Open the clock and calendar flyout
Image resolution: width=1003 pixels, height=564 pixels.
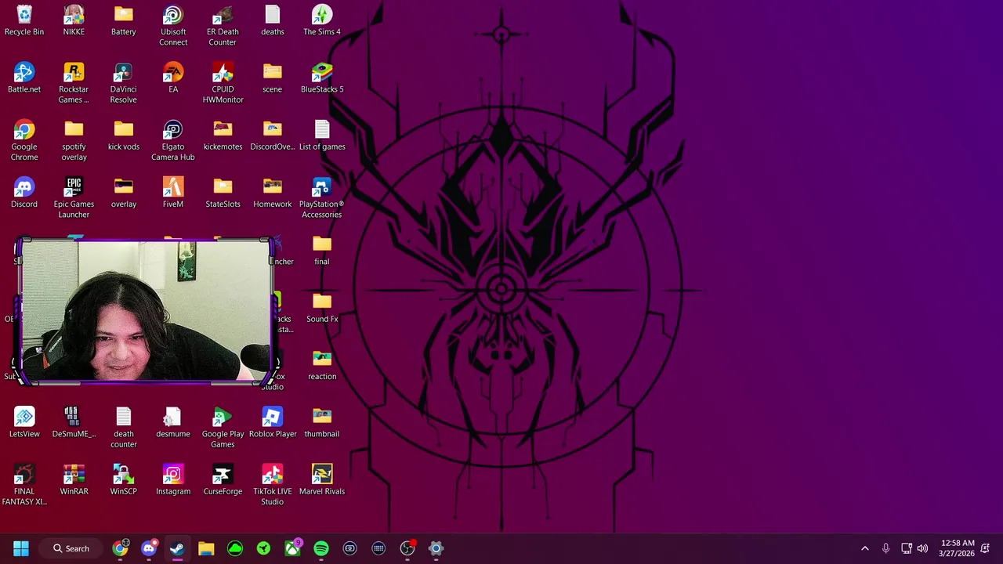(x=957, y=548)
